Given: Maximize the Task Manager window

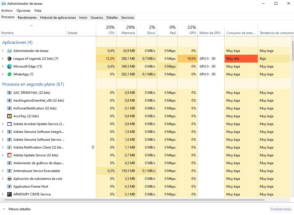Looking at the screenshot, I should [276, 3].
